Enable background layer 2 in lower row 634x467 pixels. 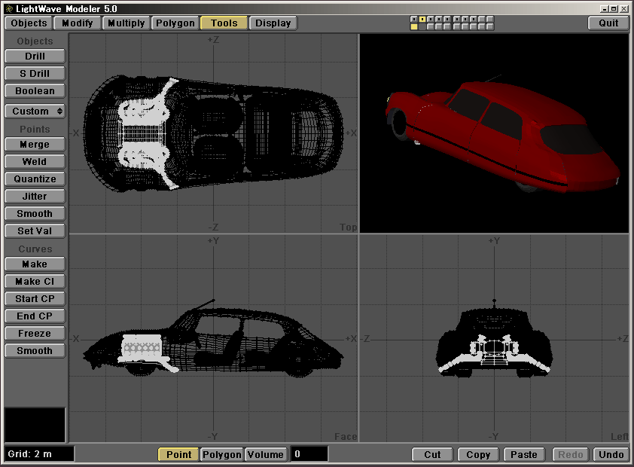[422, 26]
